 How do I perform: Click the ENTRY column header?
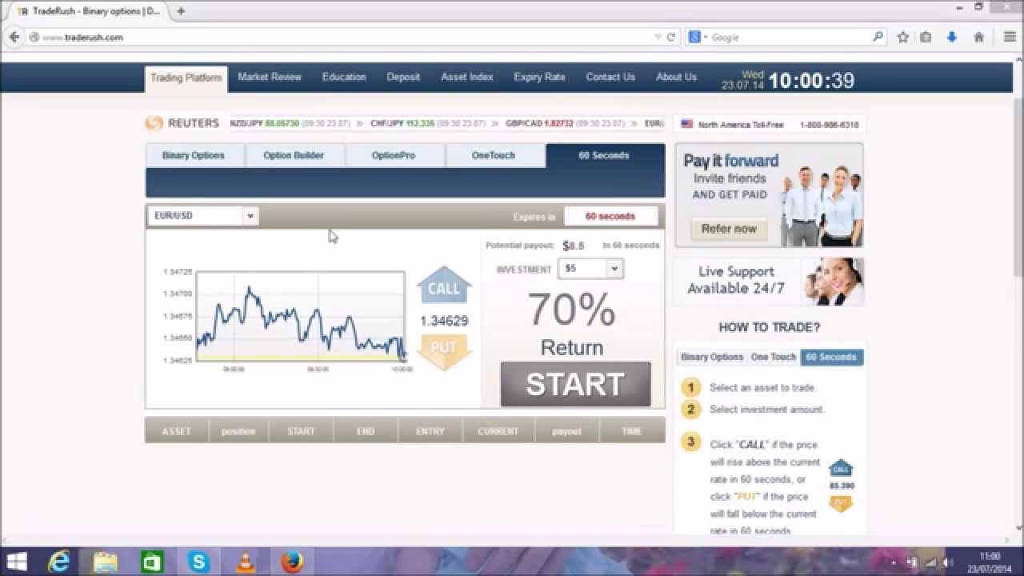point(430,431)
